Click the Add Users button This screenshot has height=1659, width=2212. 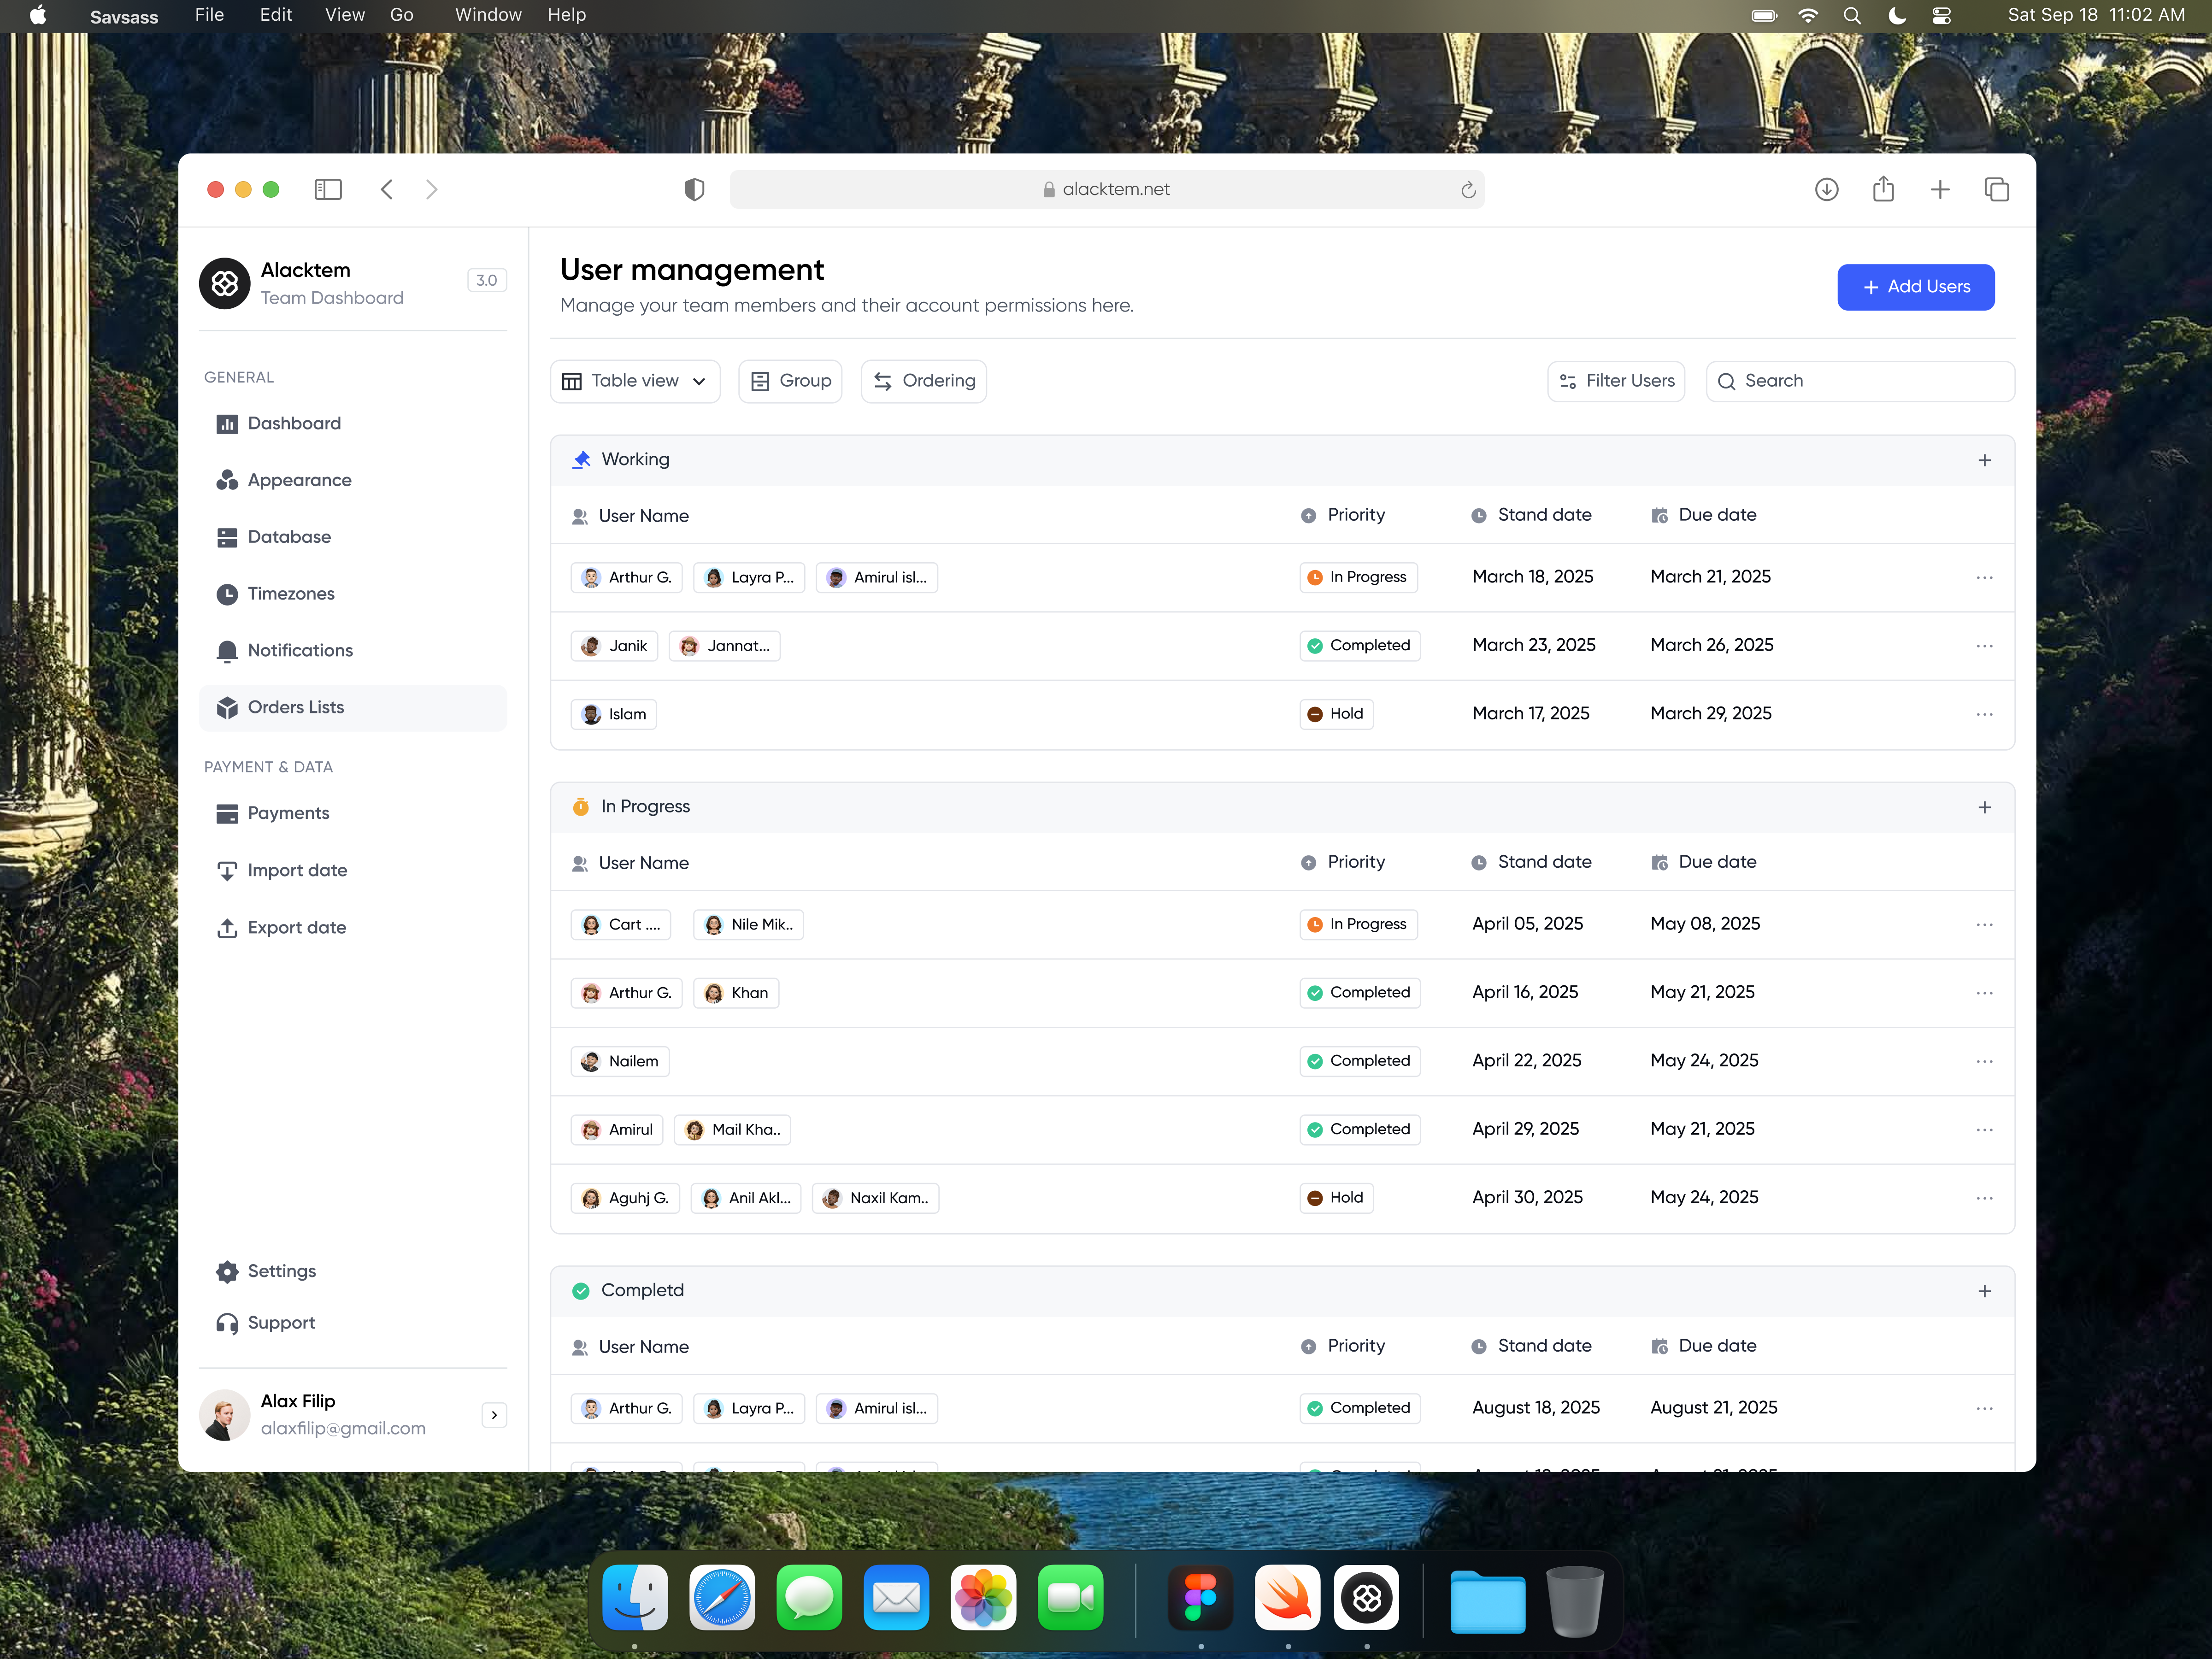coord(1915,287)
